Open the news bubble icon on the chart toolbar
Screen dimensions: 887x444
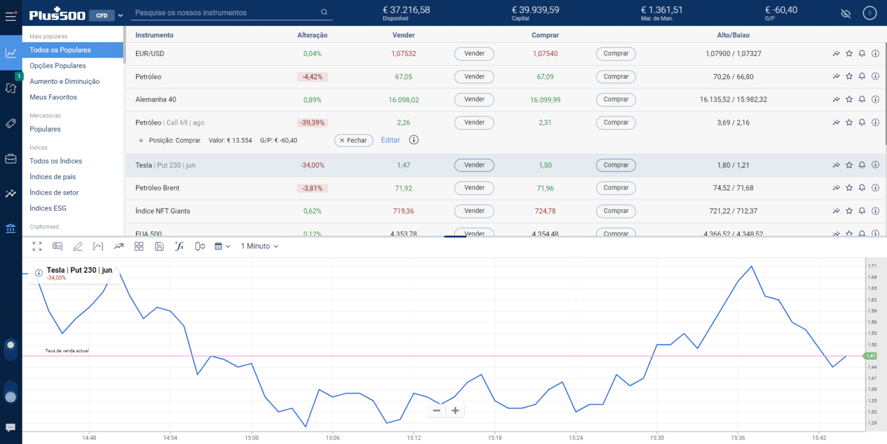57,246
